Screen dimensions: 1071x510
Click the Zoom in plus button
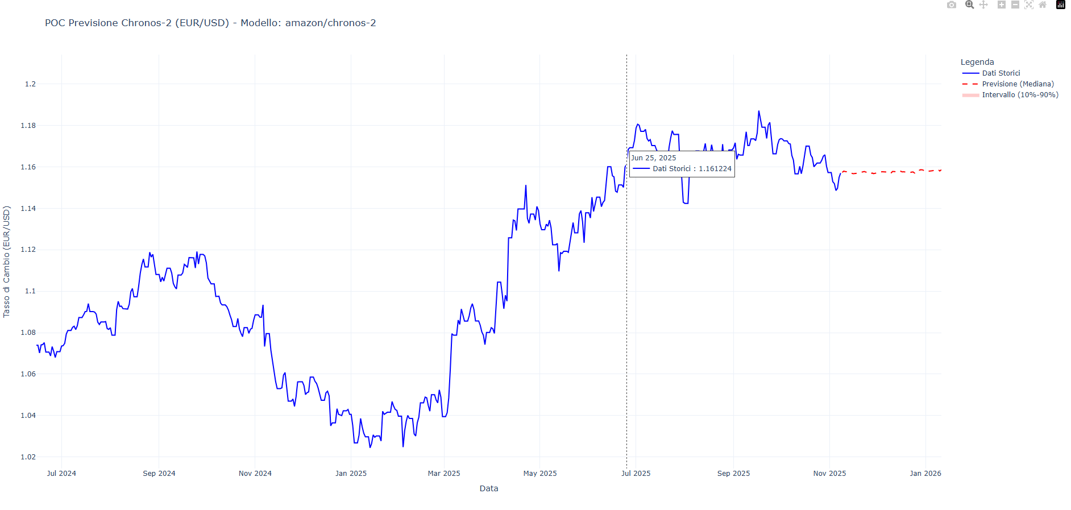tap(1002, 5)
